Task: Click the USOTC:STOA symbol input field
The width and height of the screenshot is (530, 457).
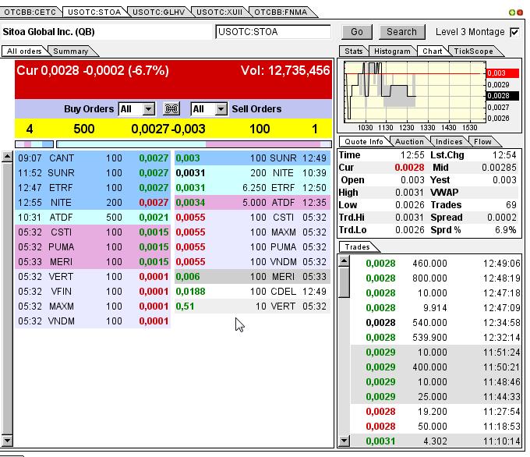Action: click(x=274, y=32)
